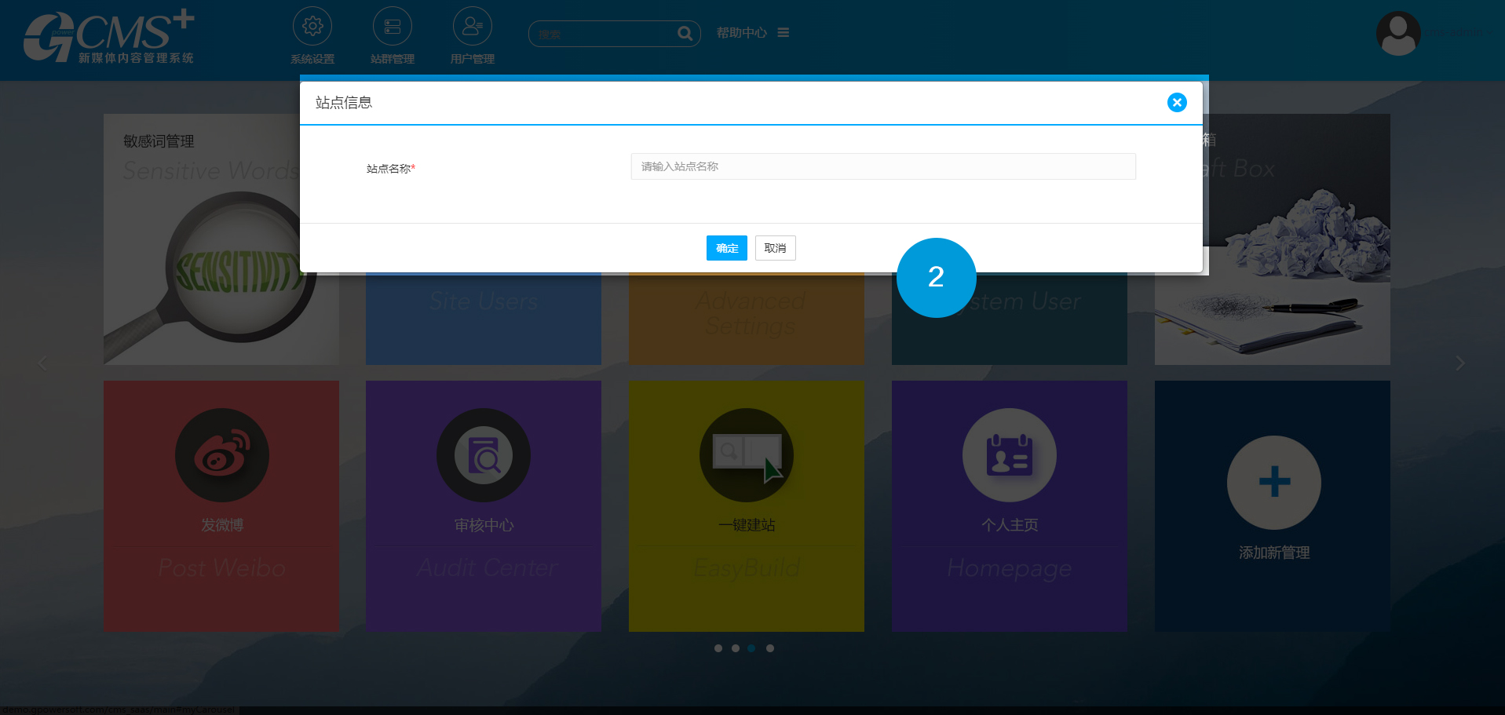Go to previous carousel page arrow

42,363
